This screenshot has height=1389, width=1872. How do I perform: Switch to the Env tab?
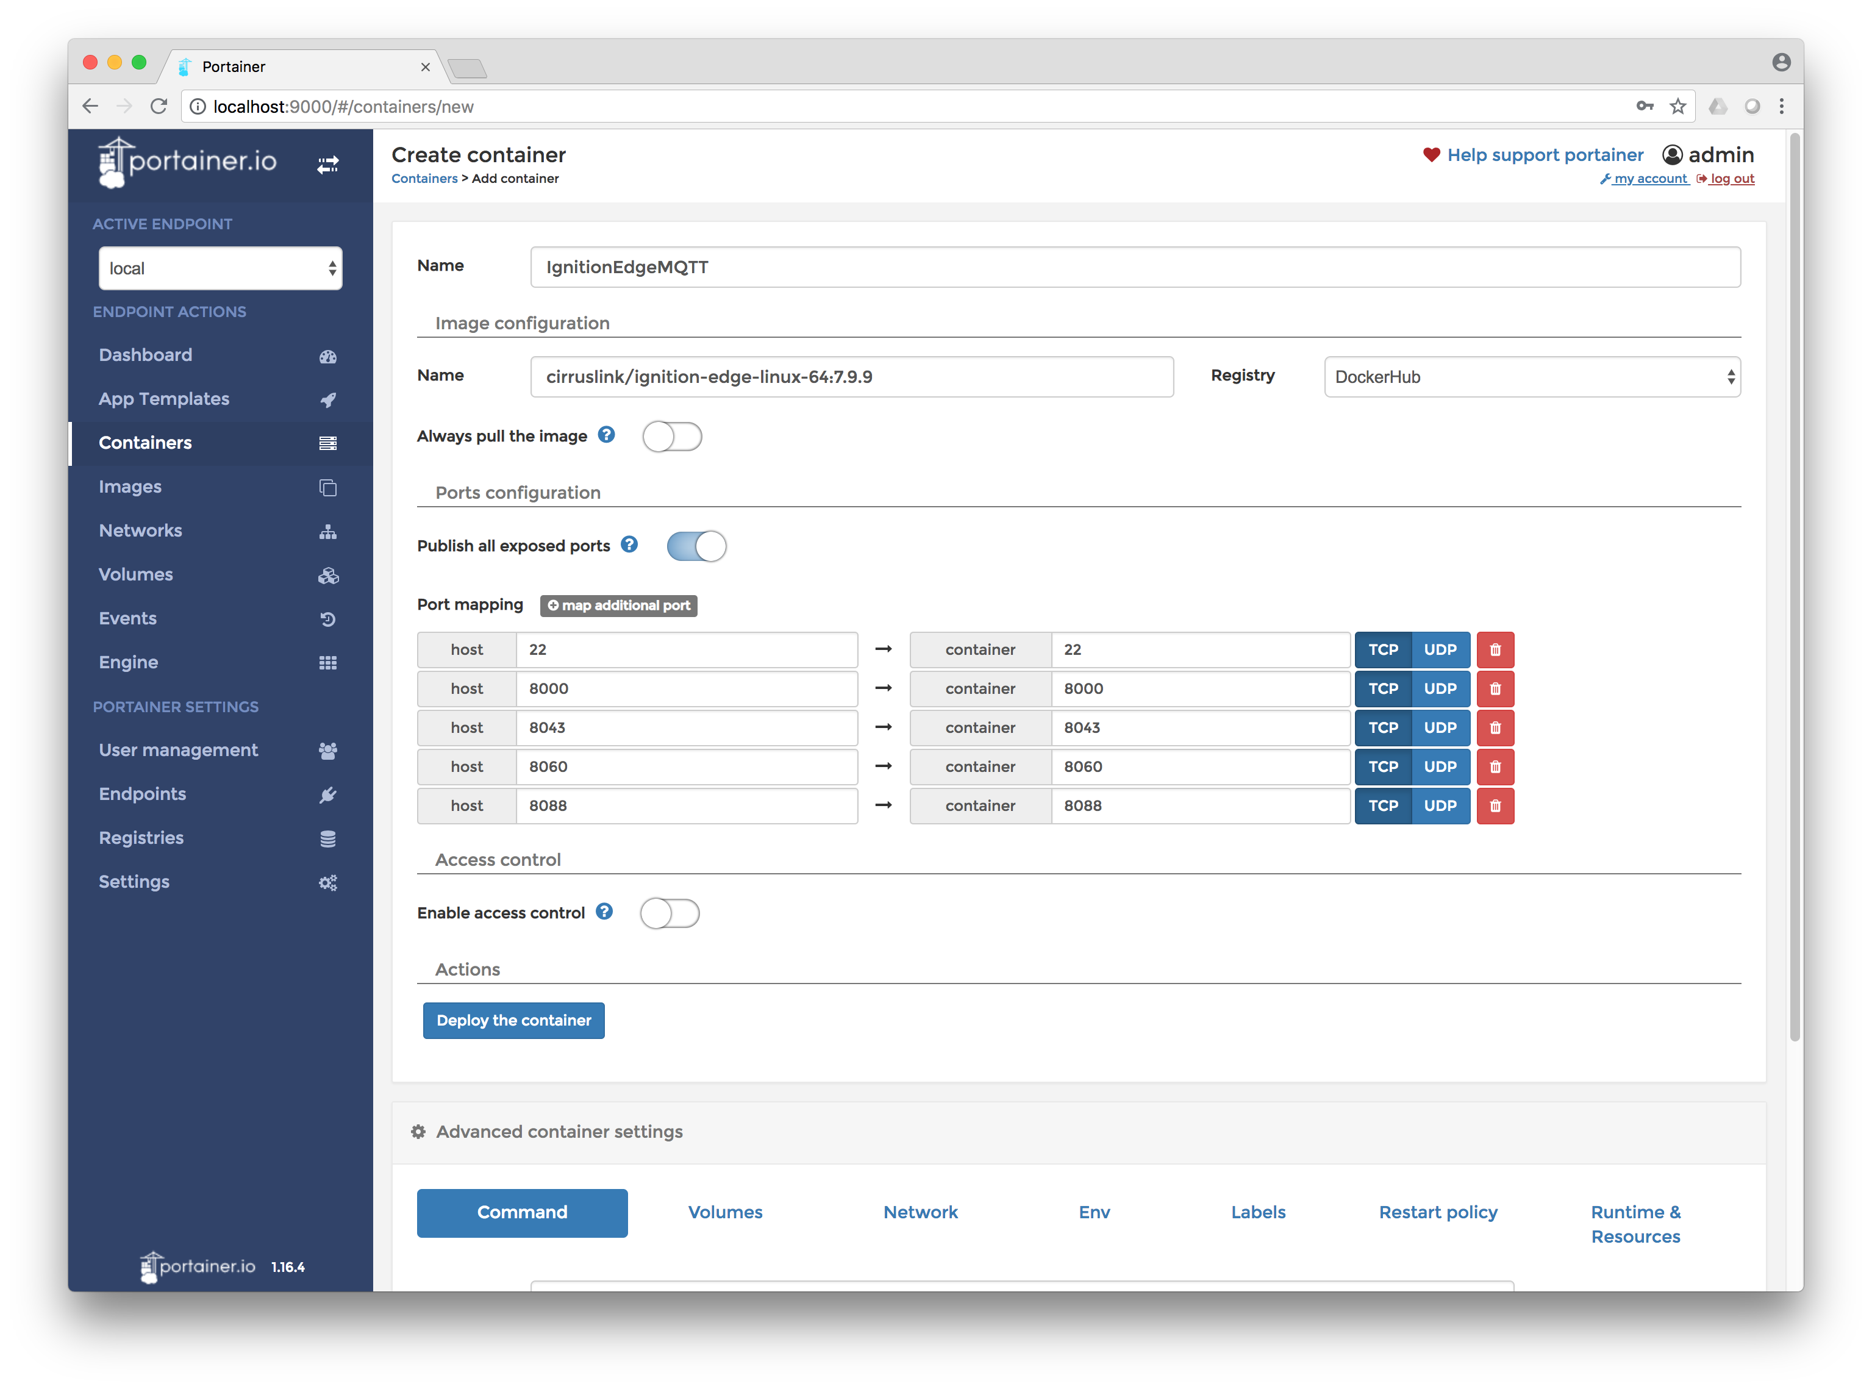point(1093,1212)
